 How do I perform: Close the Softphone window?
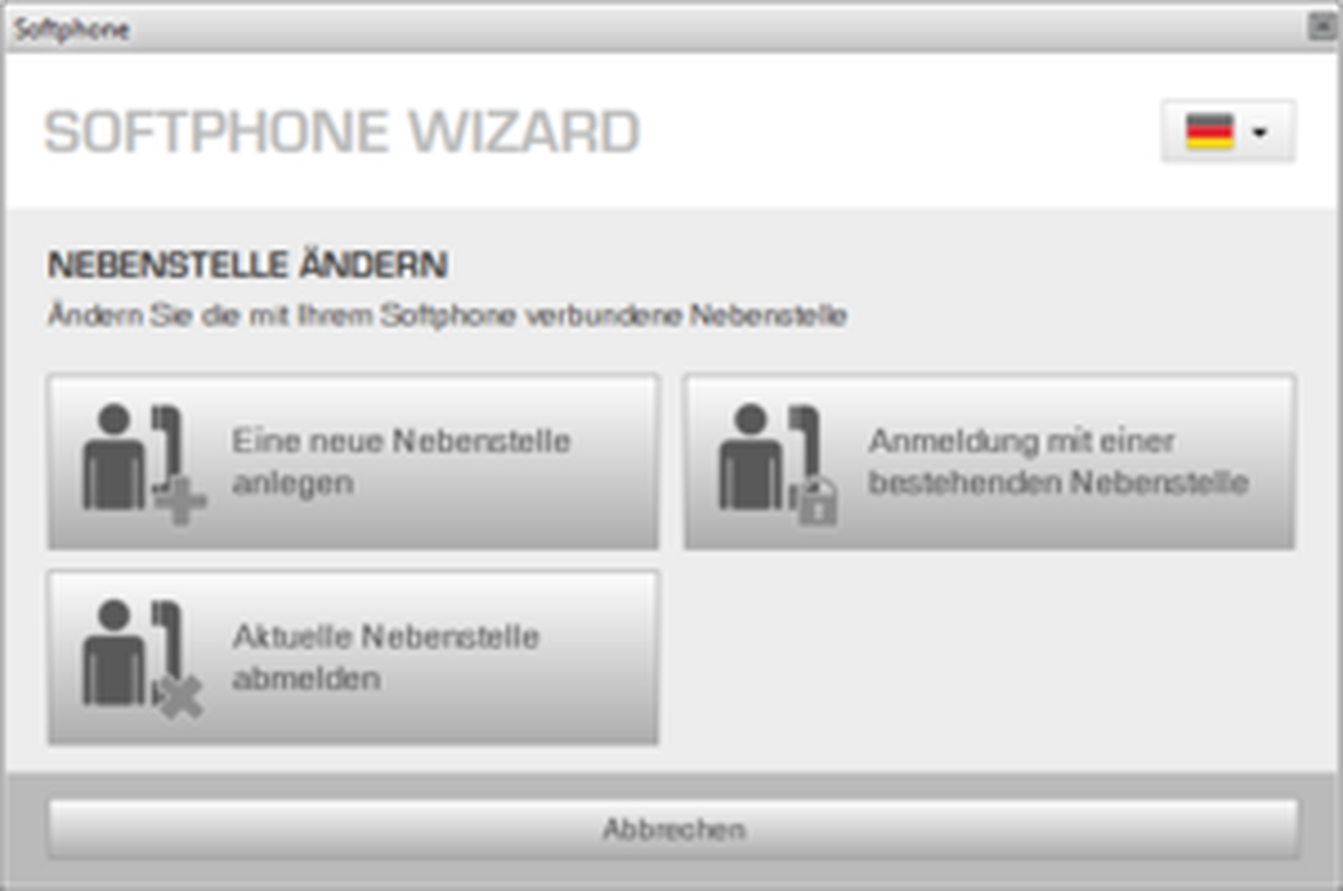click(x=1322, y=27)
